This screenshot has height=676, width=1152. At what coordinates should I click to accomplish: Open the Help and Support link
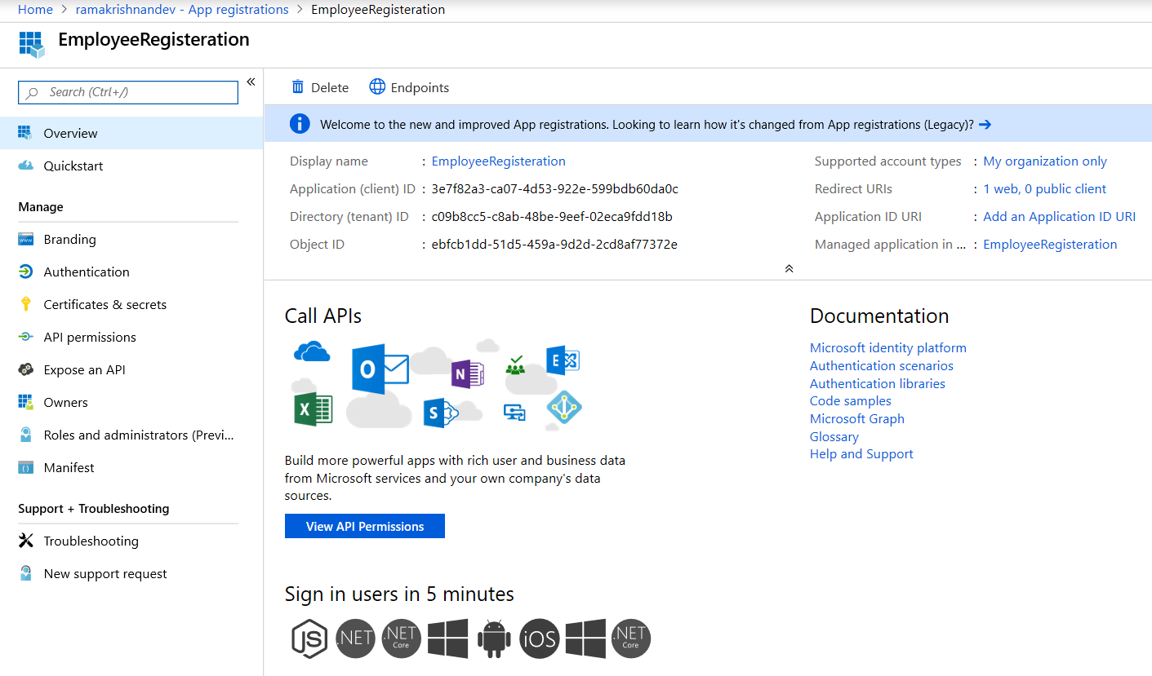pyautogui.click(x=861, y=454)
